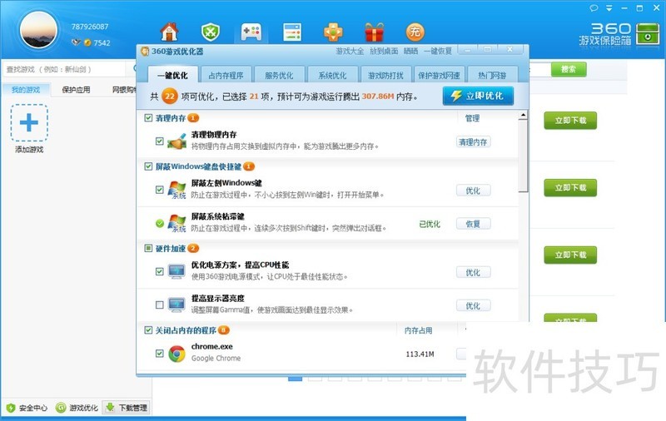This screenshot has width=666, height=421.
Task: Click the 内存占用 column header
Action: (419, 330)
